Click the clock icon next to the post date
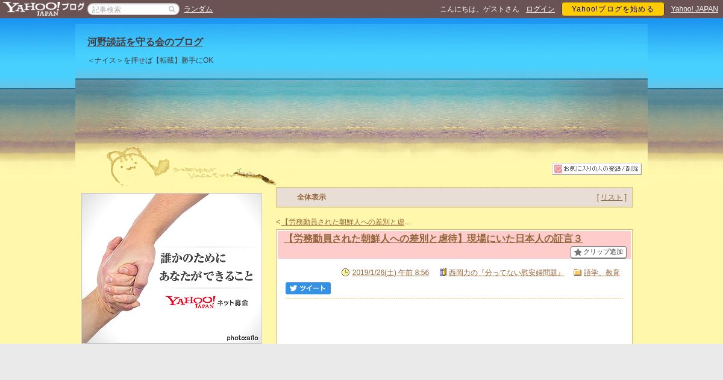Screen dimensions: 723x380 coord(345,272)
